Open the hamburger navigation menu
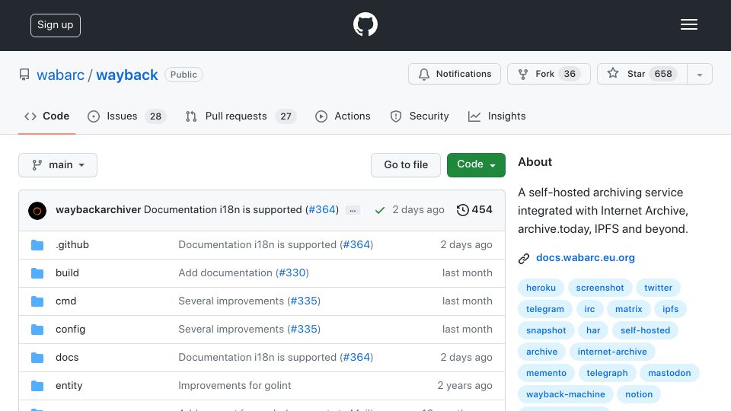Image resolution: width=731 pixels, height=411 pixels. [x=688, y=24]
